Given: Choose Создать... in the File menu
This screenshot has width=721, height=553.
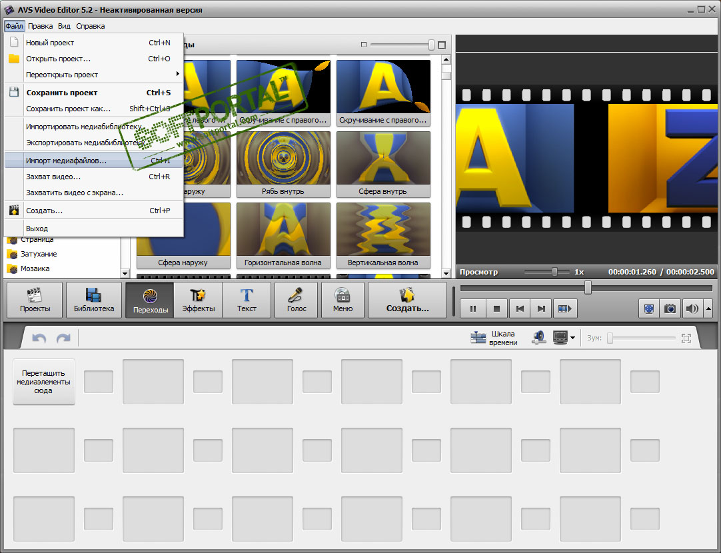Looking at the screenshot, I should click(94, 211).
